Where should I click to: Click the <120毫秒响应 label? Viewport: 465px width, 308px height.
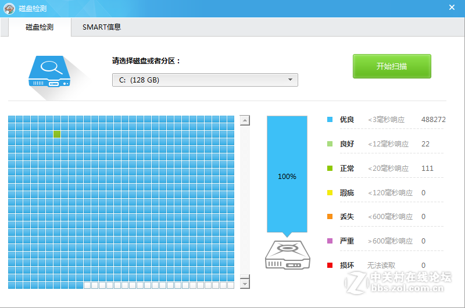click(390, 193)
